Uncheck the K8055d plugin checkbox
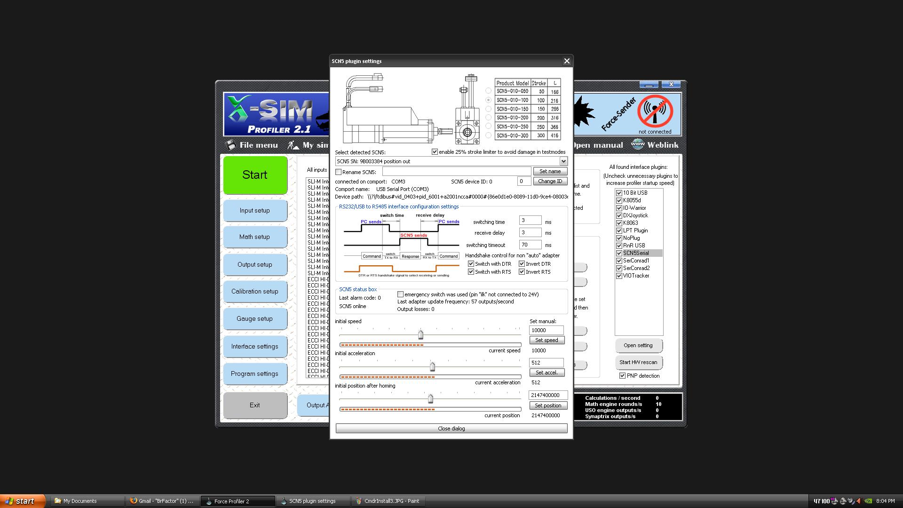 coord(619,200)
